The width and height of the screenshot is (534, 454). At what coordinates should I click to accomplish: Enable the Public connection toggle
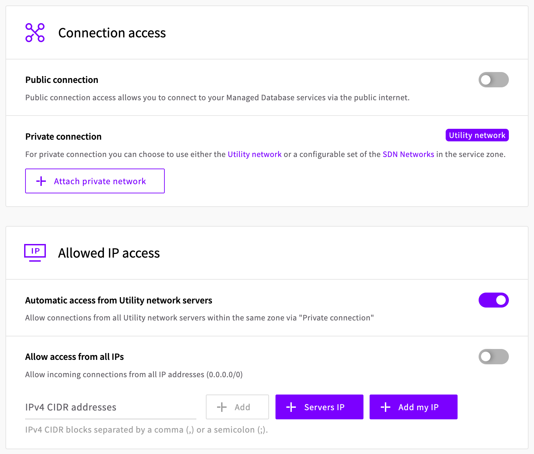point(494,80)
